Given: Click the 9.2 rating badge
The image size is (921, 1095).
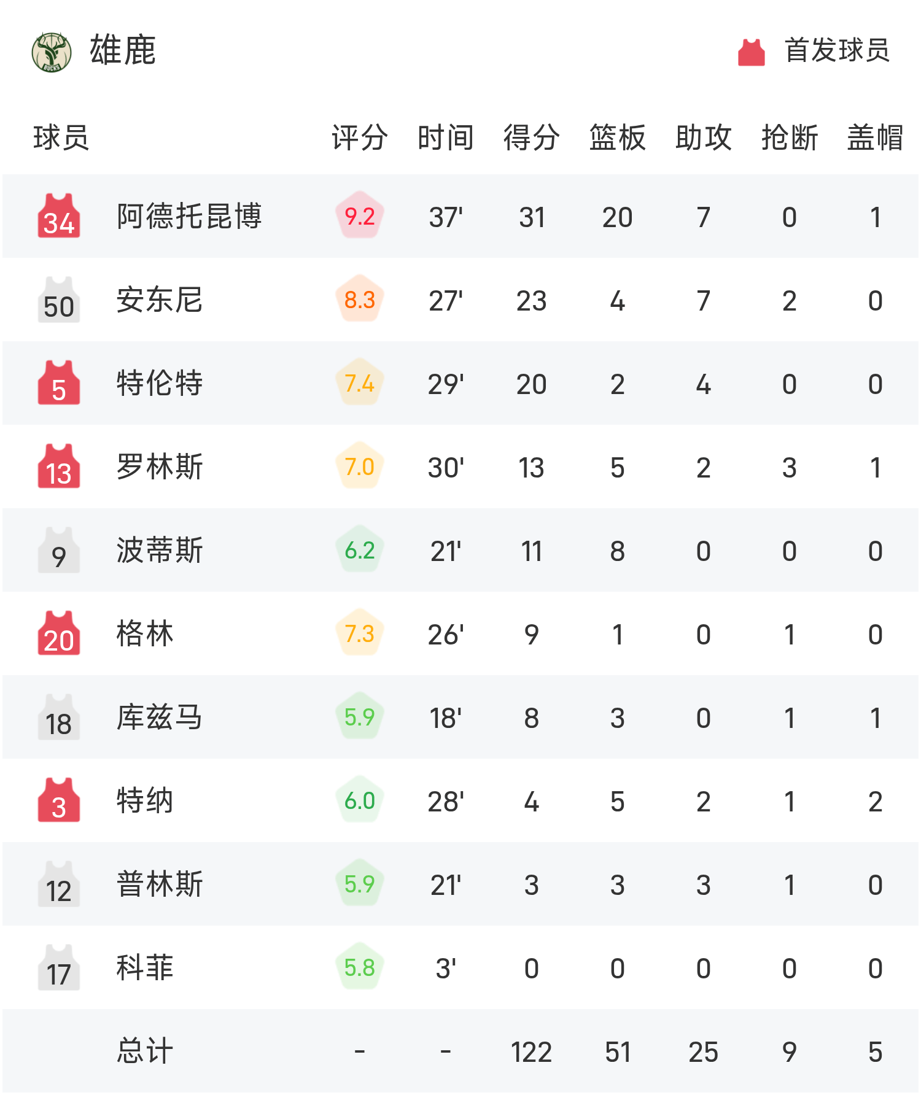Looking at the screenshot, I should point(360,216).
